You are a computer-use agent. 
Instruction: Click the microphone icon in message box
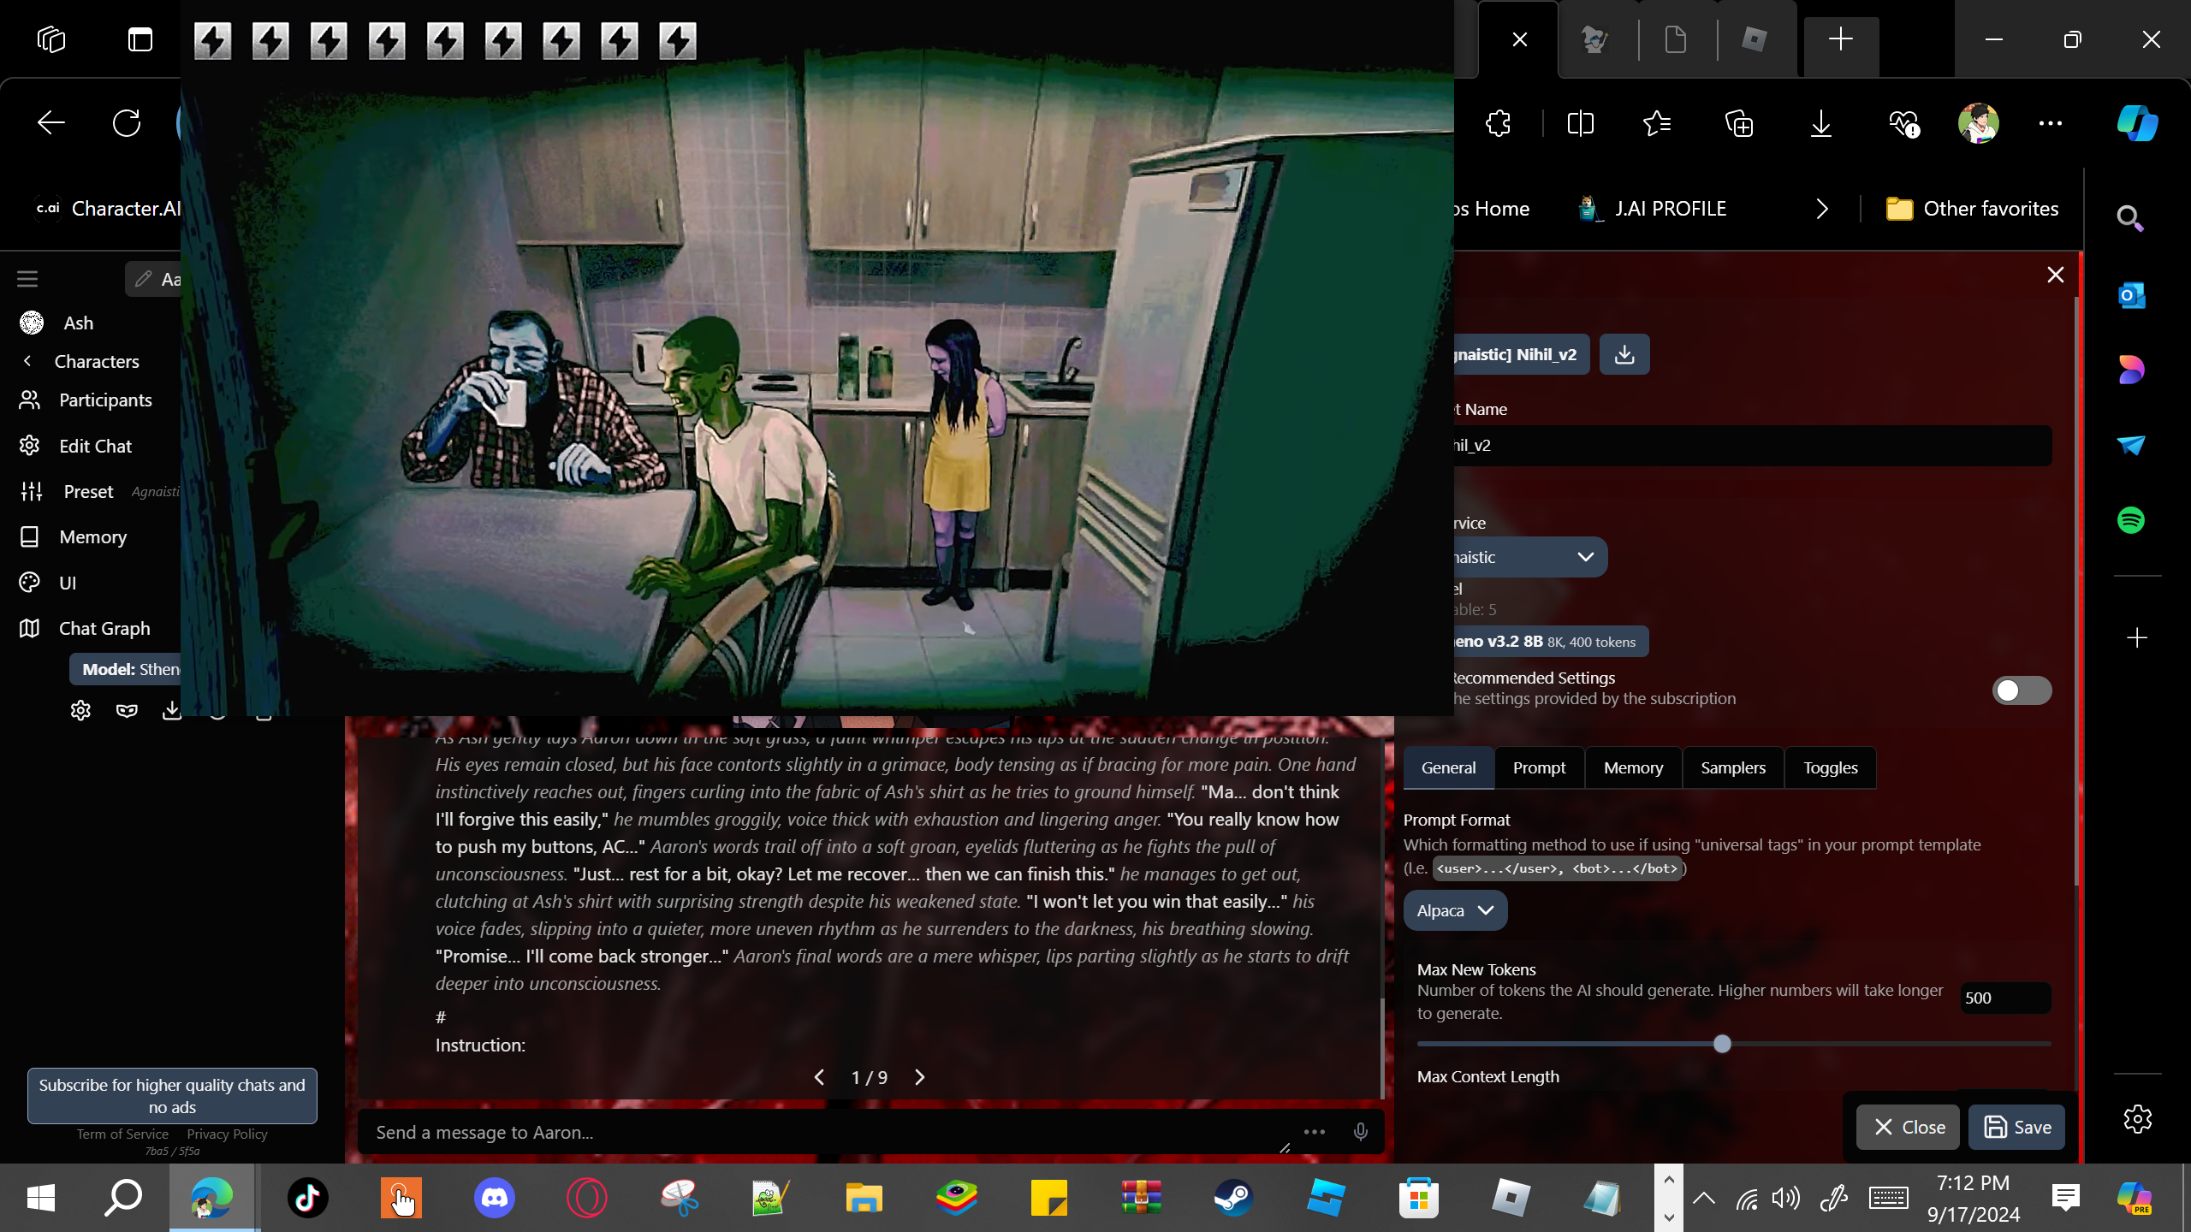point(1360,1132)
